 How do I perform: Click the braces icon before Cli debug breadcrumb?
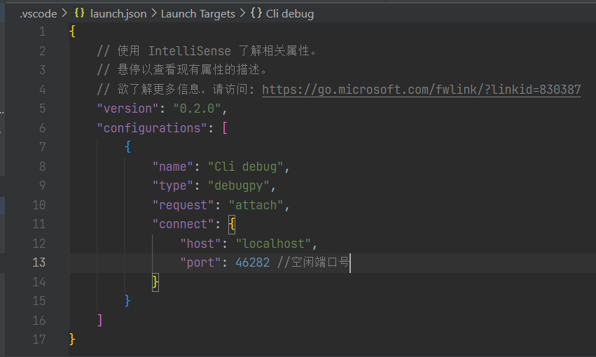256,13
